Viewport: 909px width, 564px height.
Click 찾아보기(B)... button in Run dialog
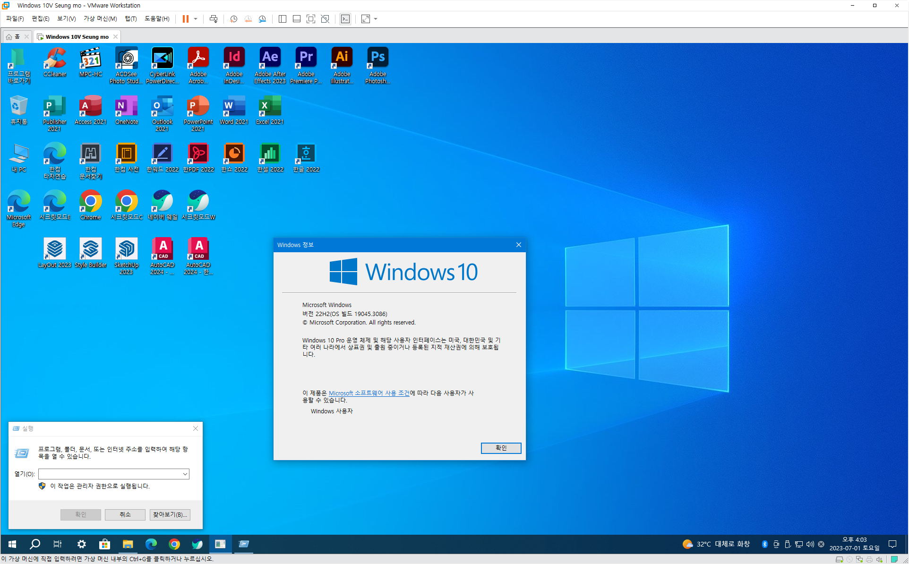click(170, 514)
